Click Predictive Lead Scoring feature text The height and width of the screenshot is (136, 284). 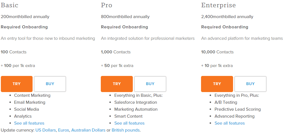pos(238,109)
